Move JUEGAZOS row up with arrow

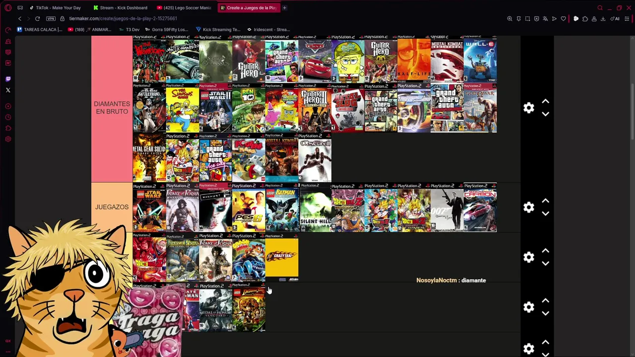[545, 201]
